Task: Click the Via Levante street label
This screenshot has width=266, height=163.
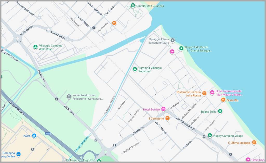Action: [210, 125]
